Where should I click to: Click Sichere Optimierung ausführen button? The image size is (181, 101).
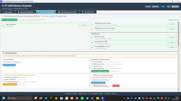coord(100,71)
